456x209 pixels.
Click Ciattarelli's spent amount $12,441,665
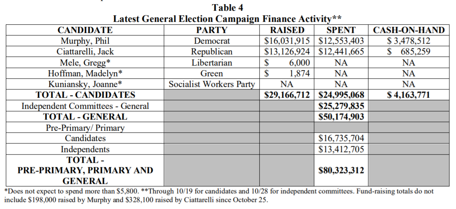pyautogui.click(x=341, y=52)
